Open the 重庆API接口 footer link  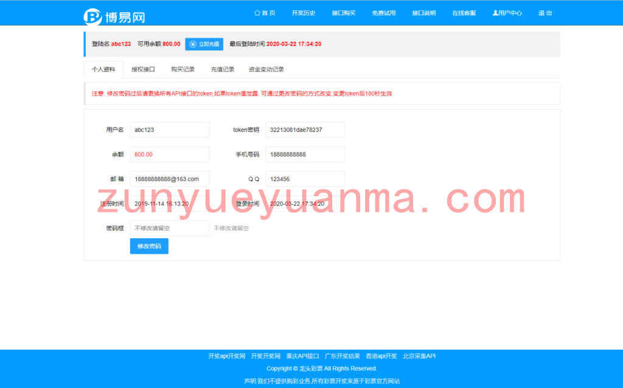(x=302, y=356)
